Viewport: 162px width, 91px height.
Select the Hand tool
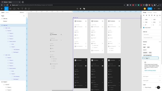pos(26,9)
